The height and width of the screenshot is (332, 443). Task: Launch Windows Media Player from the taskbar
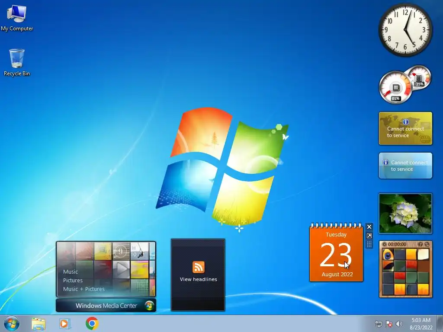[x=65, y=323]
